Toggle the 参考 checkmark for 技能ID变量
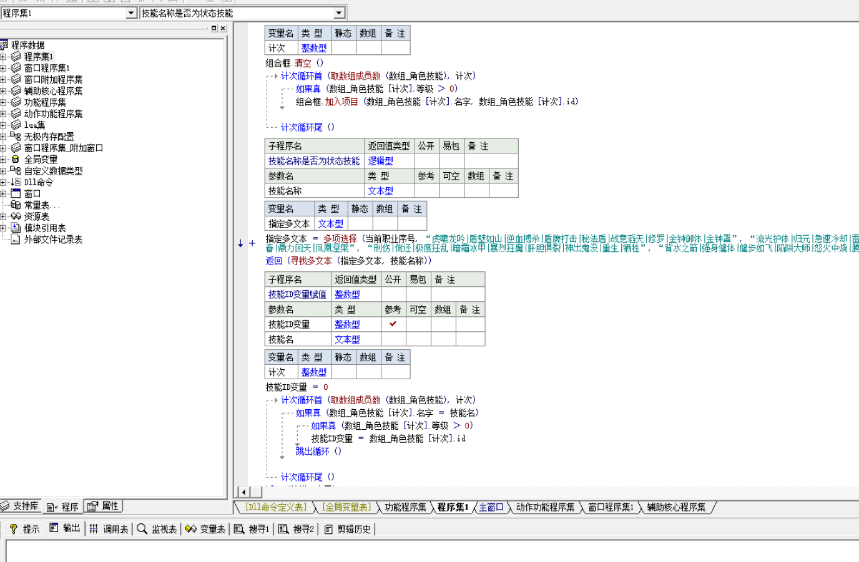 click(x=393, y=324)
